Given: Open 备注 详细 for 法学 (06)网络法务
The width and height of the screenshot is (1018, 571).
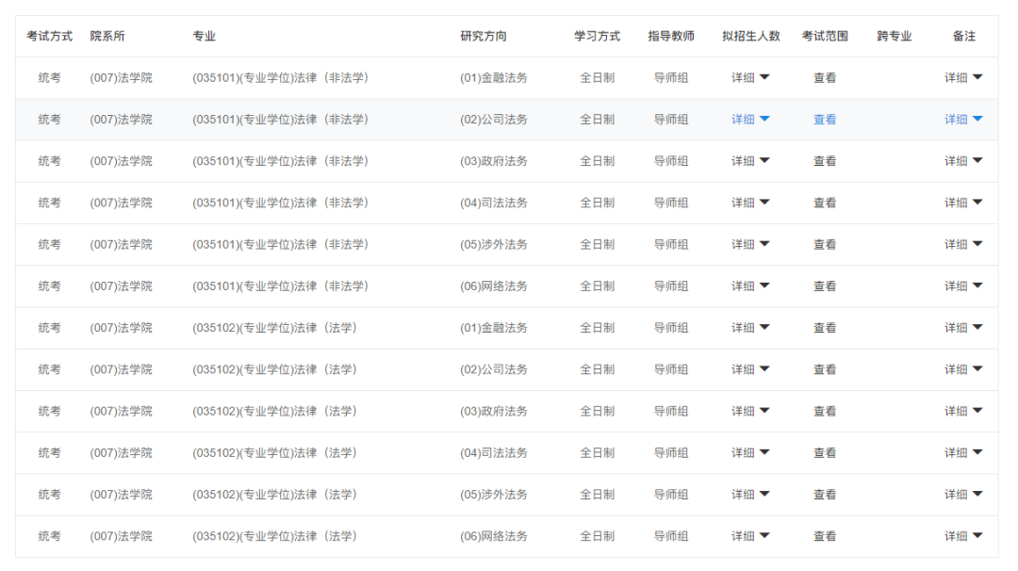Looking at the screenshot, I should [x=963, y=536].
